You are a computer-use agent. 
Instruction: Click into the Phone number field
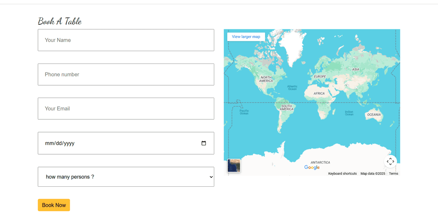(x=126, y=75)
